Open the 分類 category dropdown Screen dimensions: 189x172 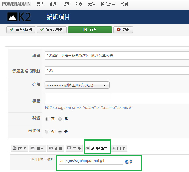pyautogui.click(x=77, y=85)
